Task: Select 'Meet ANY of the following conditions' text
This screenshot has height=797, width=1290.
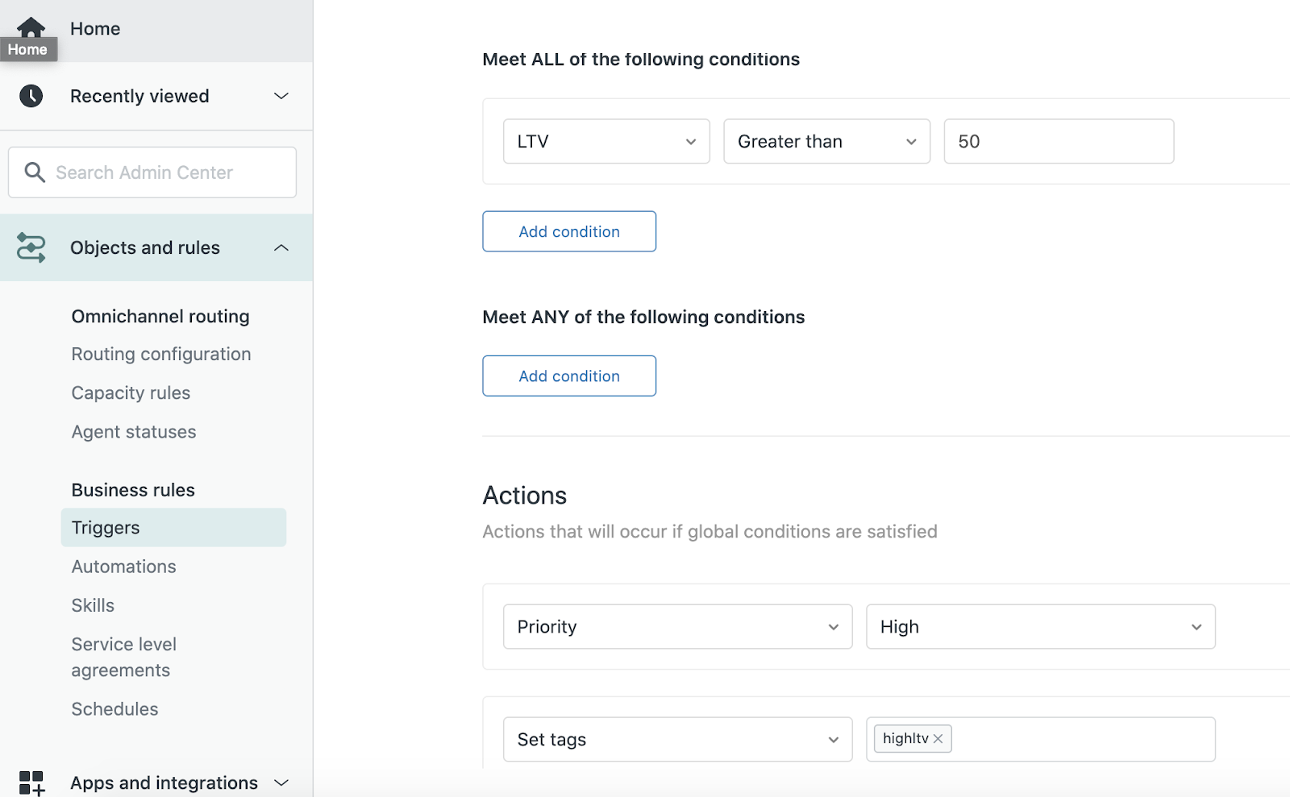Action: point(643,317)
